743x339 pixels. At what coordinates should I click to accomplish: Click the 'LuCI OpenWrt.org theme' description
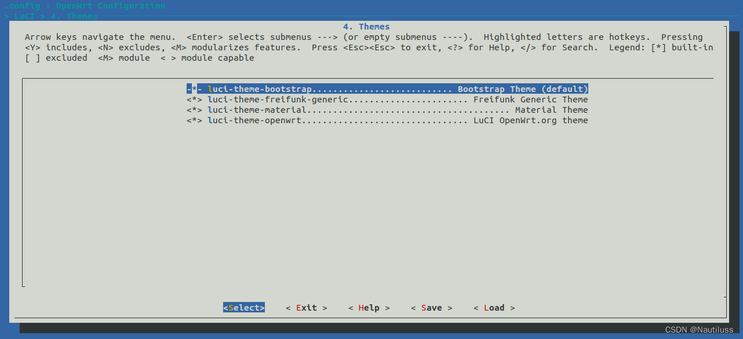[x=530, y=120]
